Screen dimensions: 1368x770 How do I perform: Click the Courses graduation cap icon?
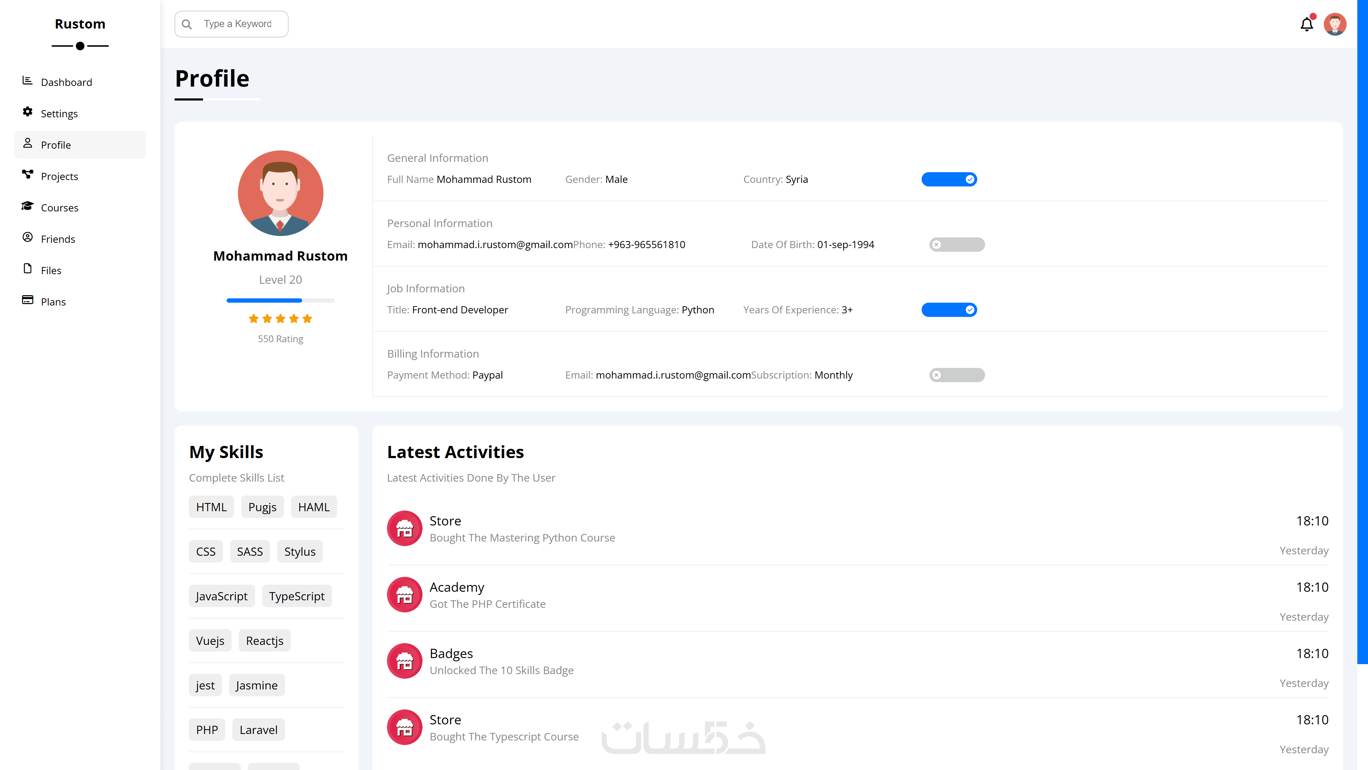point(27,206)
